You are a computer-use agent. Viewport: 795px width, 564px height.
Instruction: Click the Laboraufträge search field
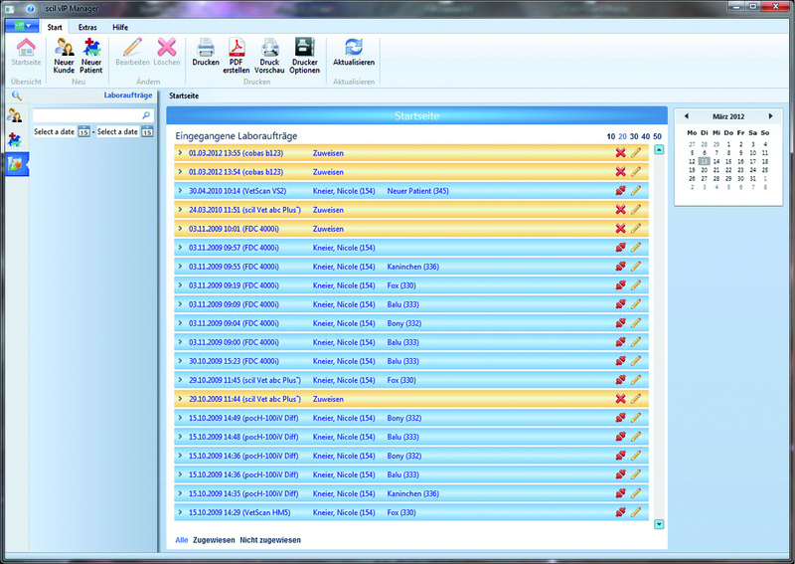(86, 115)
